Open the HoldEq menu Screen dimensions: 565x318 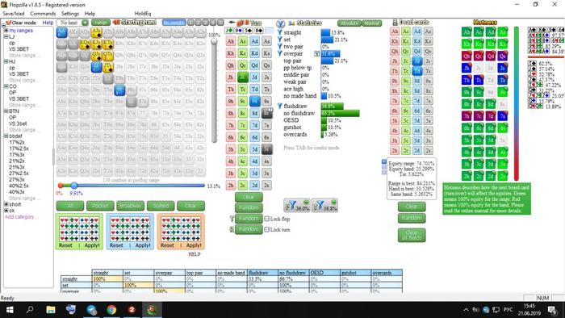(x=143, y=14)
